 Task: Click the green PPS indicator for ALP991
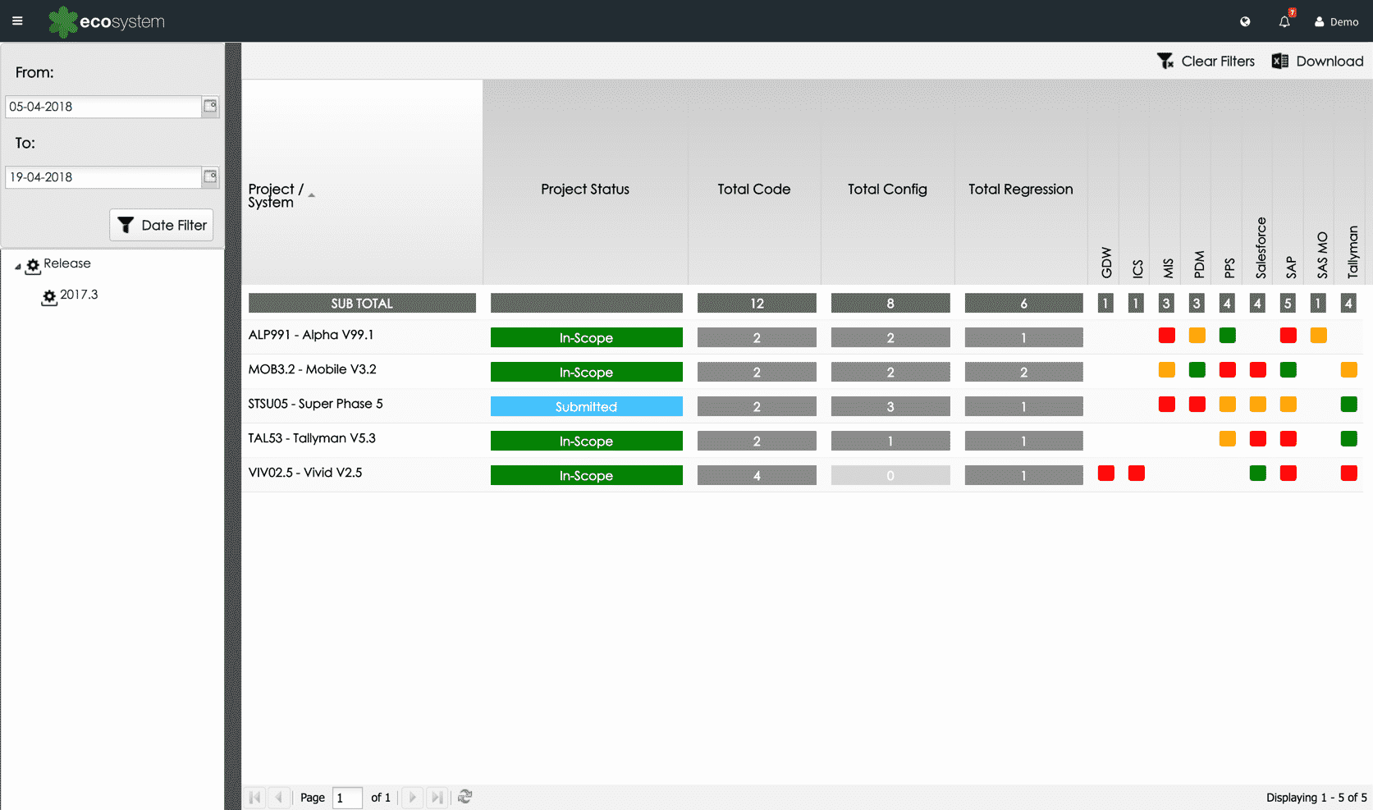pos(1228,335)
